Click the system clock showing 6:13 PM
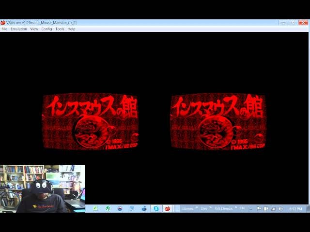The height and width of the screenshot is (232, 310). (295, 209)
